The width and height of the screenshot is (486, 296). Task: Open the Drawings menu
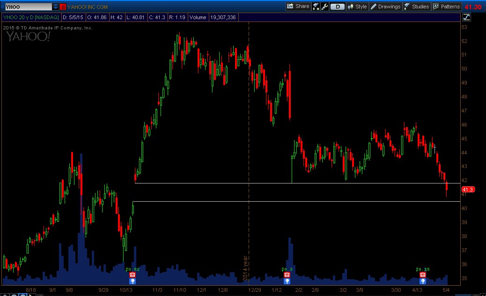tap(386, 7)
